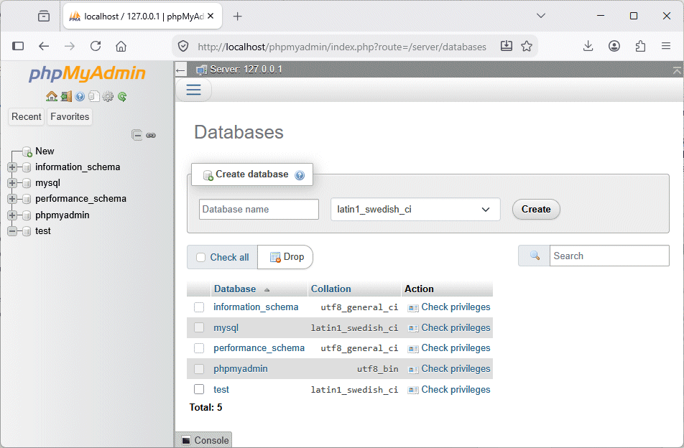Open the list all tabs dropdown
This screenshot has height=448, width=684.
click(x=541, y=16)
